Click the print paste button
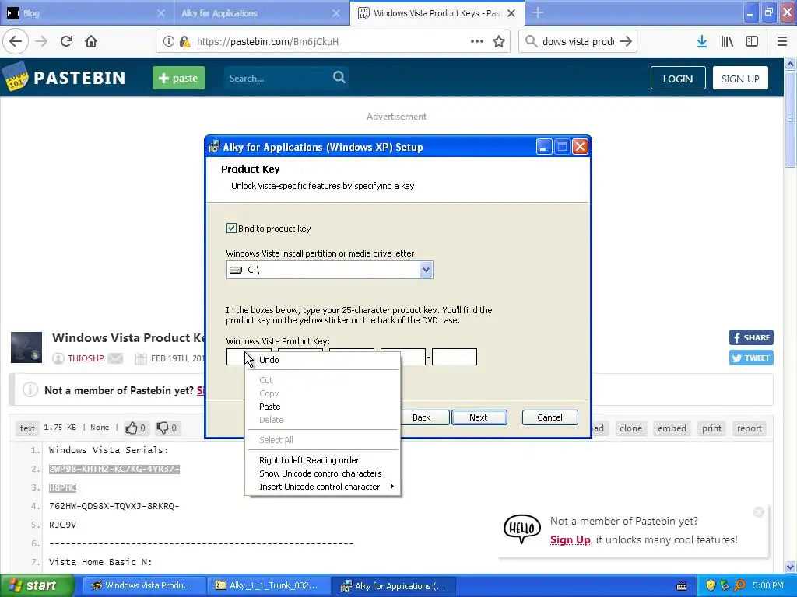 pos(711,428)
